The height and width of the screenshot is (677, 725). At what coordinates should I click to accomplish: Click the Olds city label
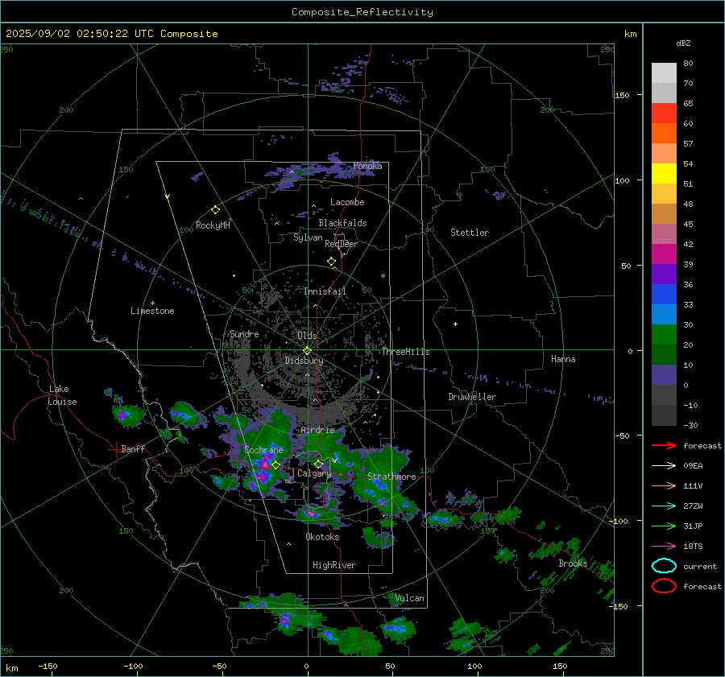click(x=307, y=335)
